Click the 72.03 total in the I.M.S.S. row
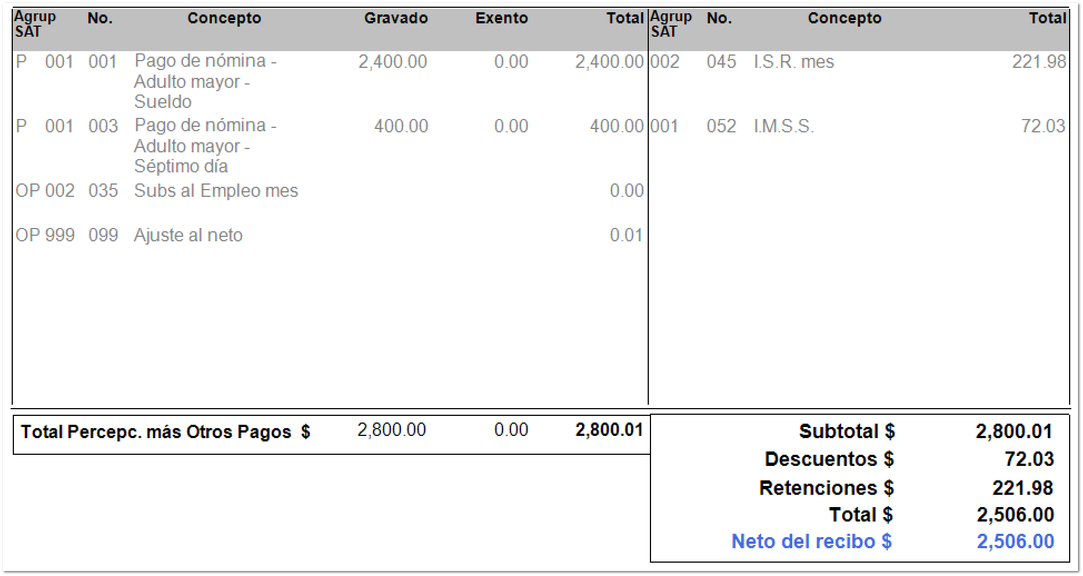Image resolution: width=1083 pixels, height=576 pixels. [x=1043, y=126]
